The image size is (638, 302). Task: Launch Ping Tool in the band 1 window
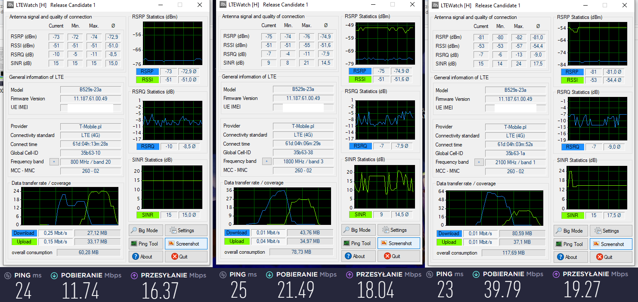click(571, 244)
